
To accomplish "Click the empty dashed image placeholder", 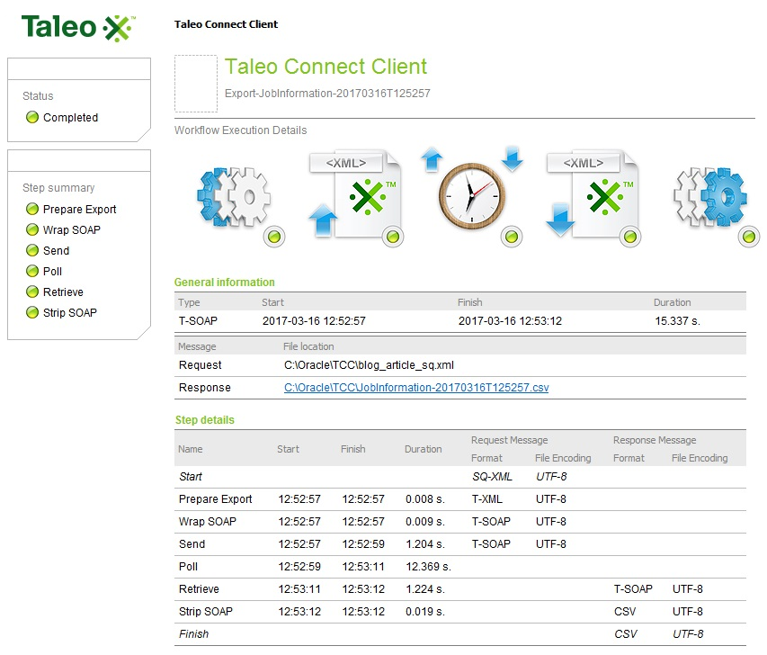I will (196, 83).
